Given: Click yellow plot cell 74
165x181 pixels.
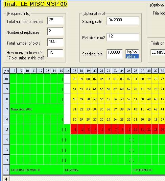Looking at the screenshot, I should [x=162, y=89].
